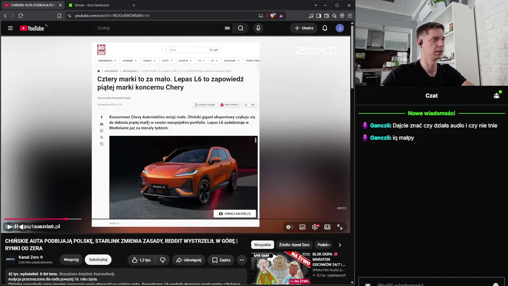Save video with Zapisz
Viewport: 508px width, 286px height.
click(221, 260)
